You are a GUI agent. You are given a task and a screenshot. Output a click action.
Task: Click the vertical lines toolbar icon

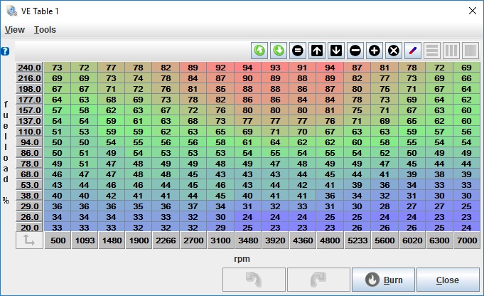point(451,51)
